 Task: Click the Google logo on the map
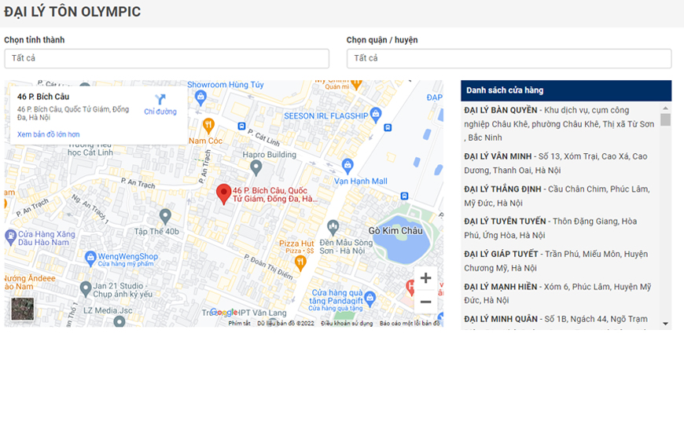(x=224, y=312)
